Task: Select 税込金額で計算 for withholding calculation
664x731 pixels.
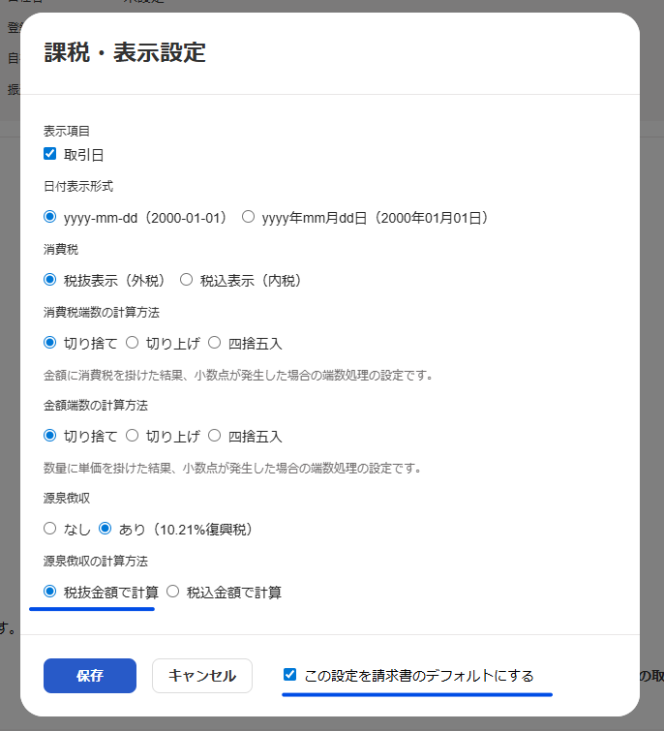Action: (173, 591)
